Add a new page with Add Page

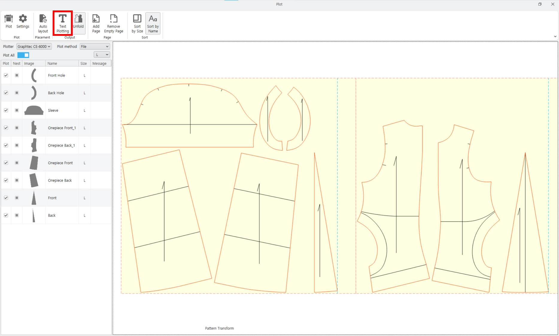[96, 23]
